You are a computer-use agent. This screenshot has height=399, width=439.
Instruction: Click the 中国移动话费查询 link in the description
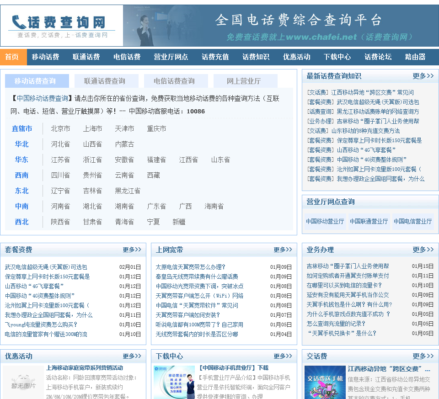[x=43, y=98]
